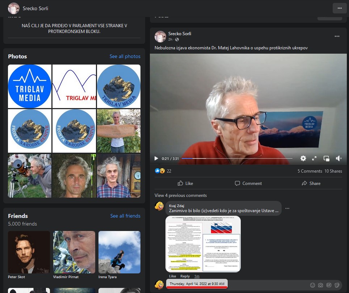
Task: Open the See all friends link
Action: [125, 216]
